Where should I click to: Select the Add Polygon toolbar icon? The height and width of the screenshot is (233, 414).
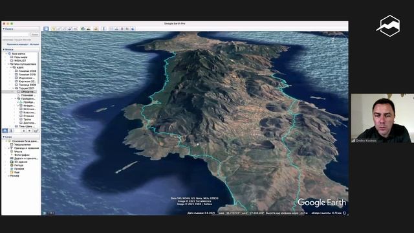[x=59, y=28]
